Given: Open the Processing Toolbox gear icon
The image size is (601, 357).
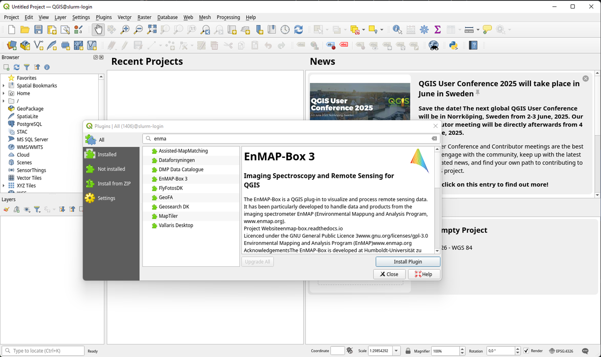Looking at the screenshot, I should [x=424, y=30].
